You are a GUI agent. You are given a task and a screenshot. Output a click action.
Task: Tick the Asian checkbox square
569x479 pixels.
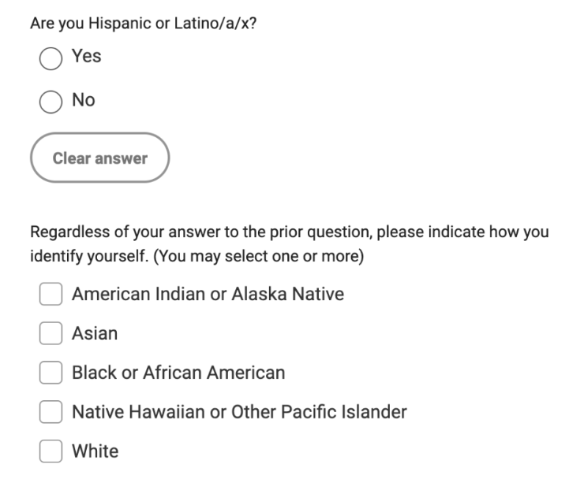pos(51,334)
